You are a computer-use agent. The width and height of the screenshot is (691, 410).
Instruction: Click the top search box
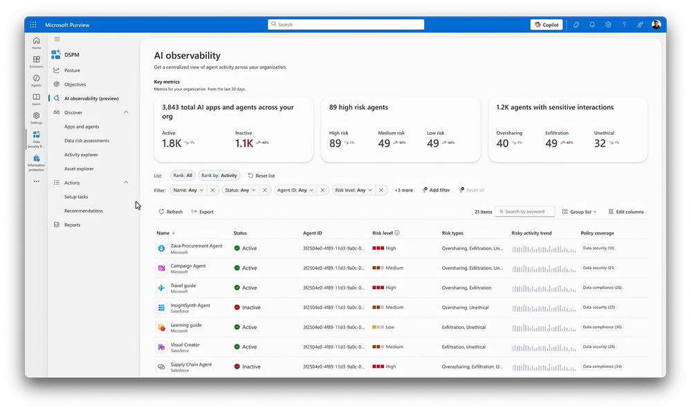tap(346, 25)
